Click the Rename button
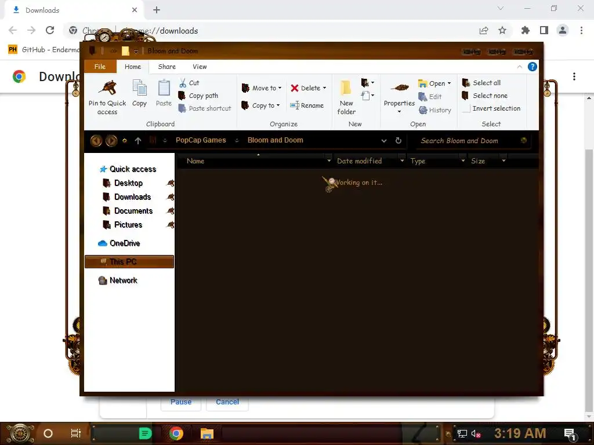594x445 pixels. click(307, 105)
